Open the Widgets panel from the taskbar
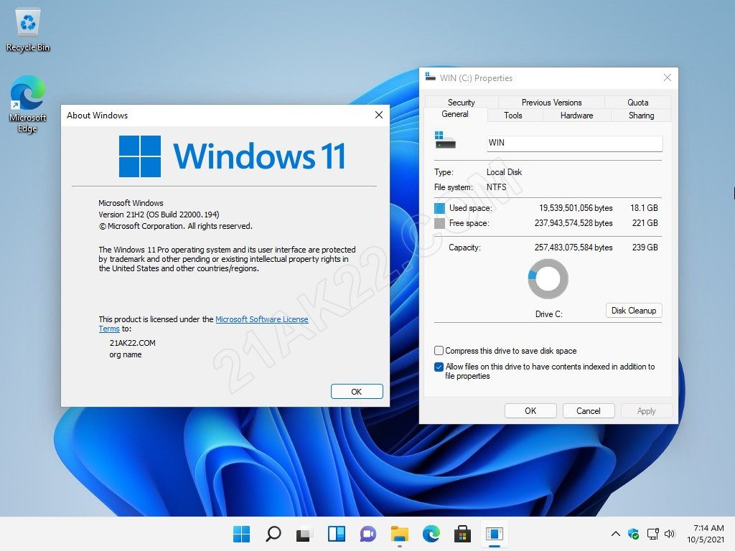This screenshot has height=551, width=735. tap(337, 534)
